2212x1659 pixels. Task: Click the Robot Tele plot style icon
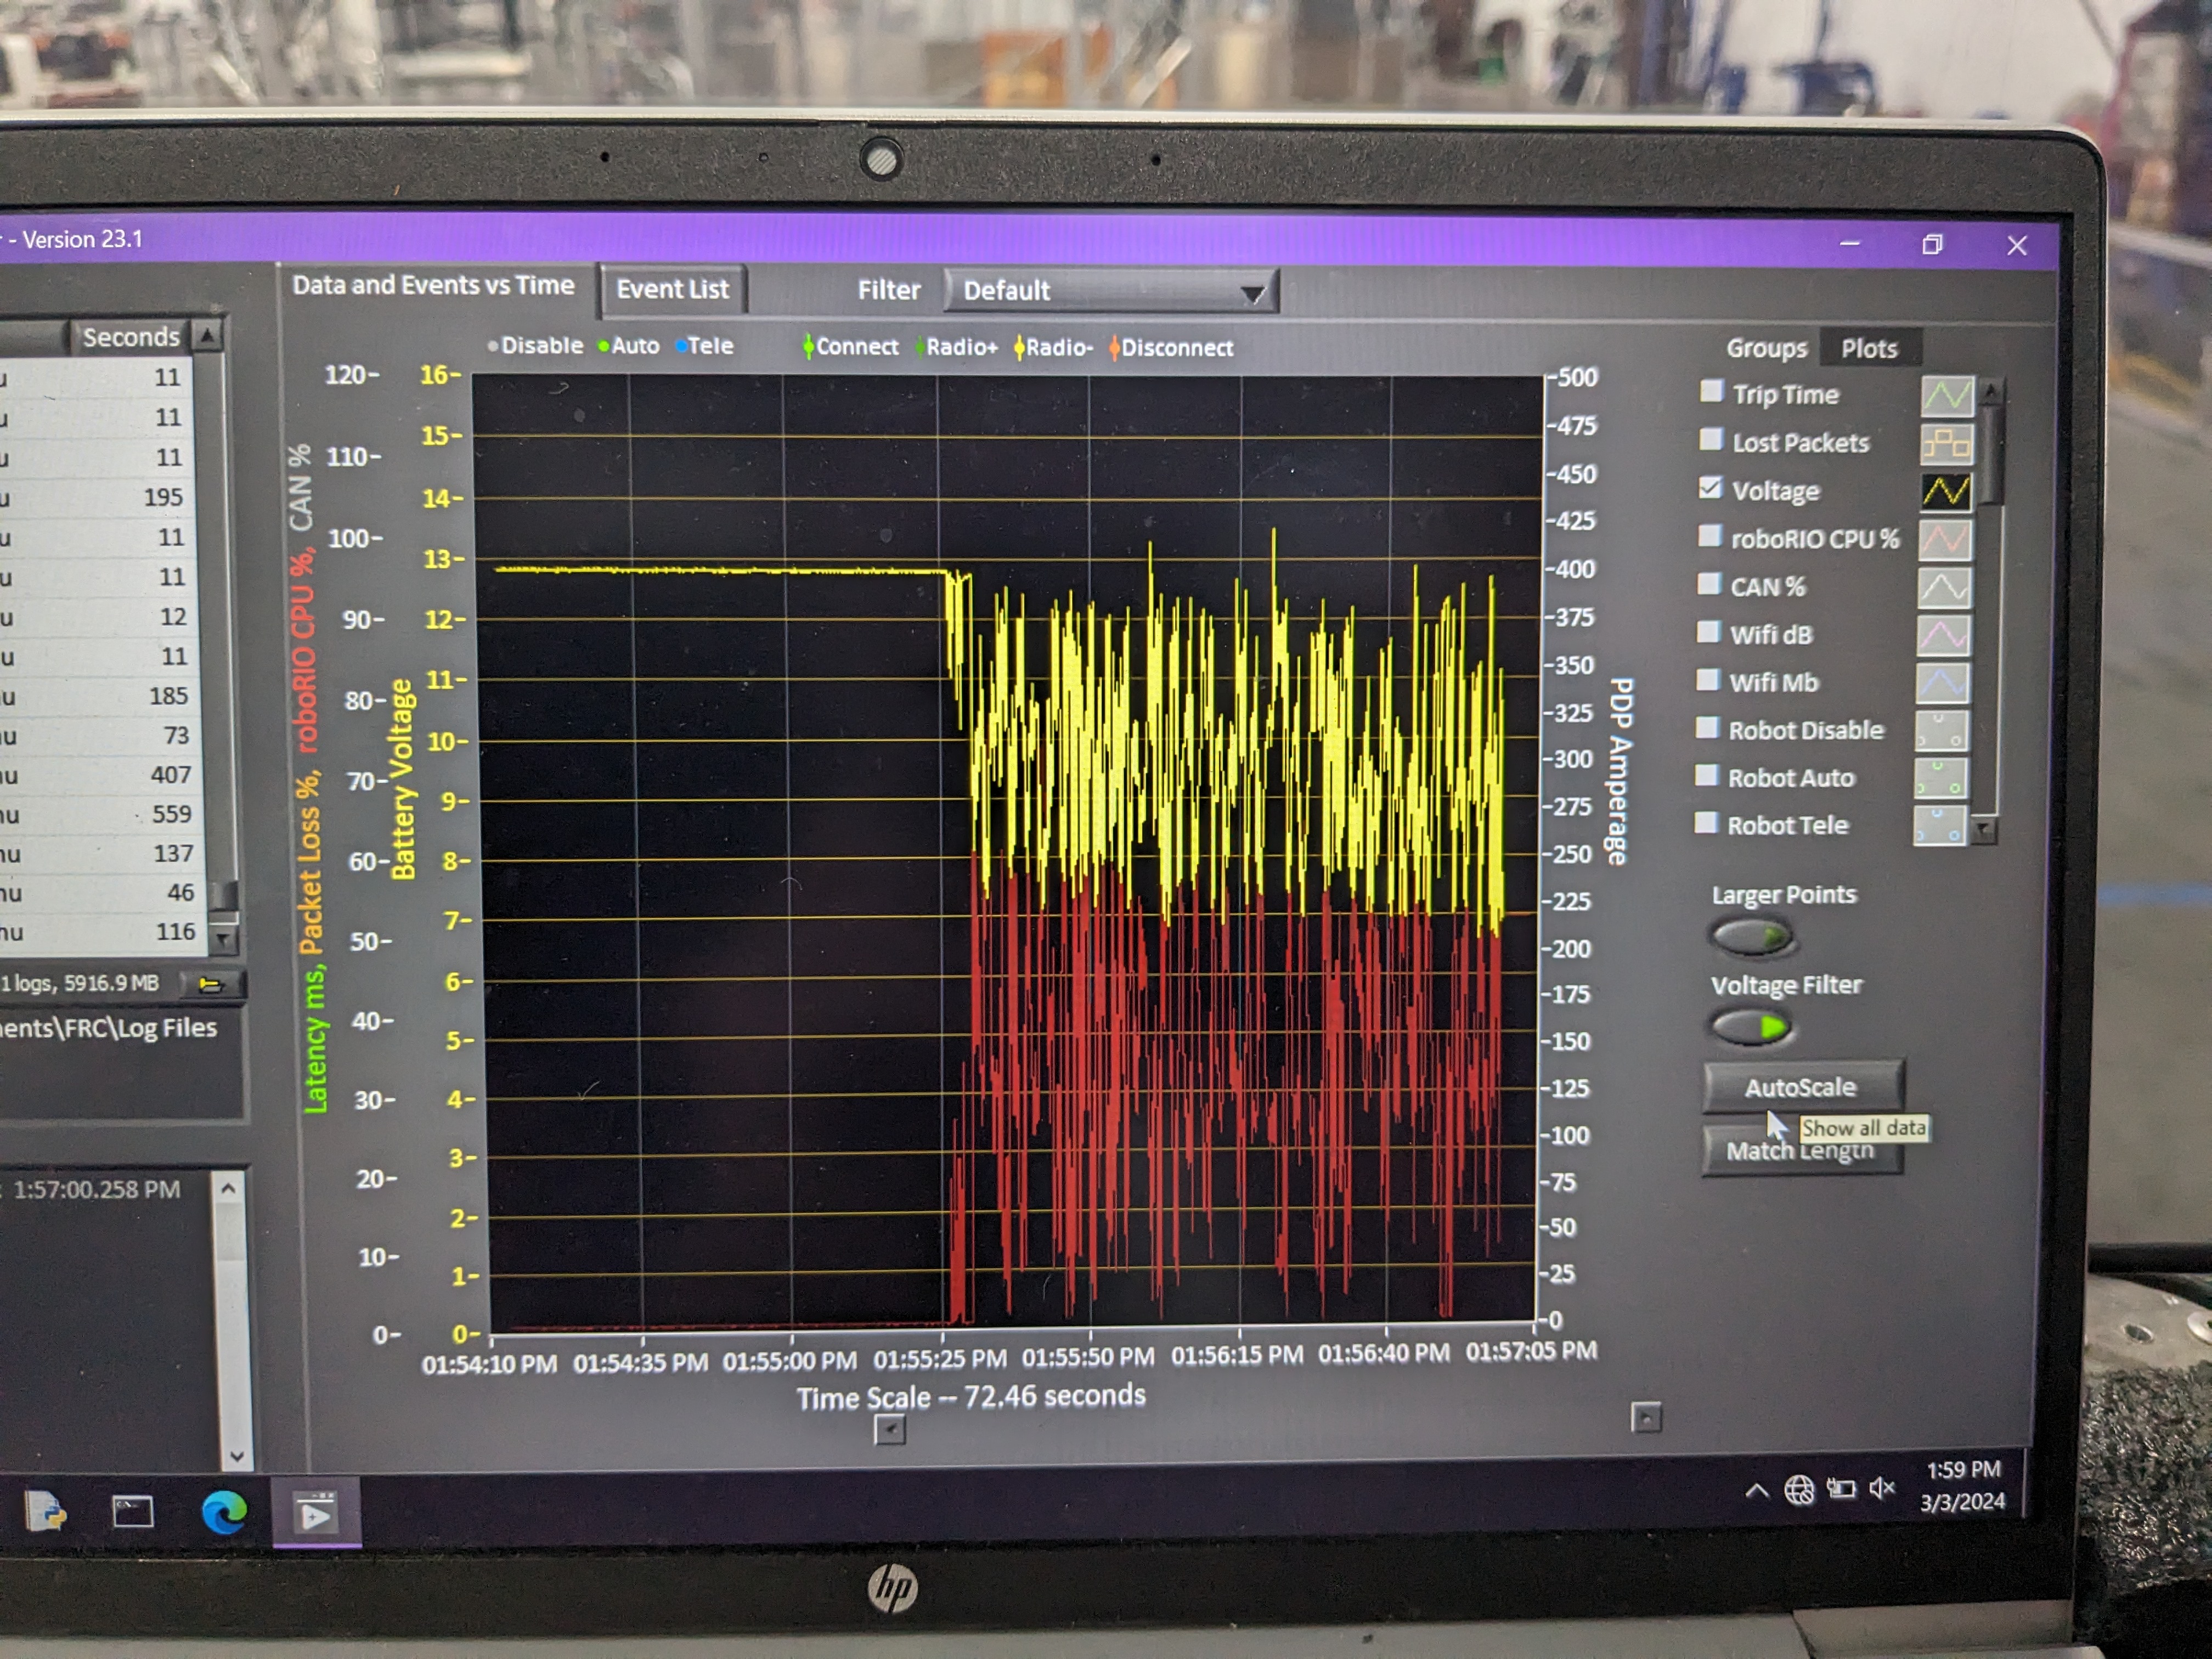pos(1939,826)
